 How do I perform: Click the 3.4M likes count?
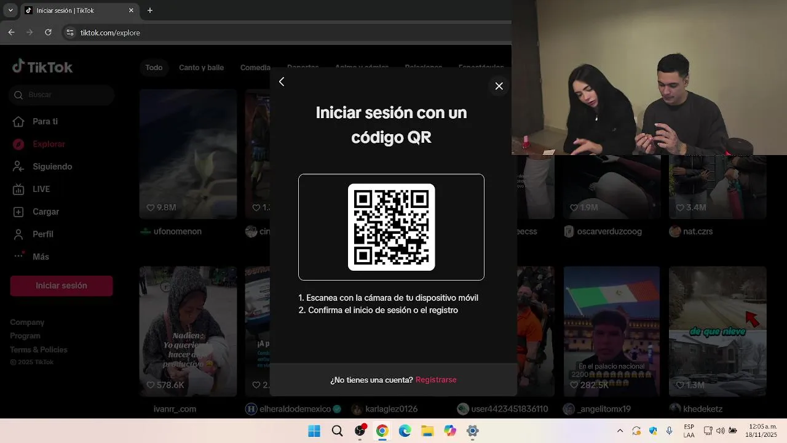[691, 208]
